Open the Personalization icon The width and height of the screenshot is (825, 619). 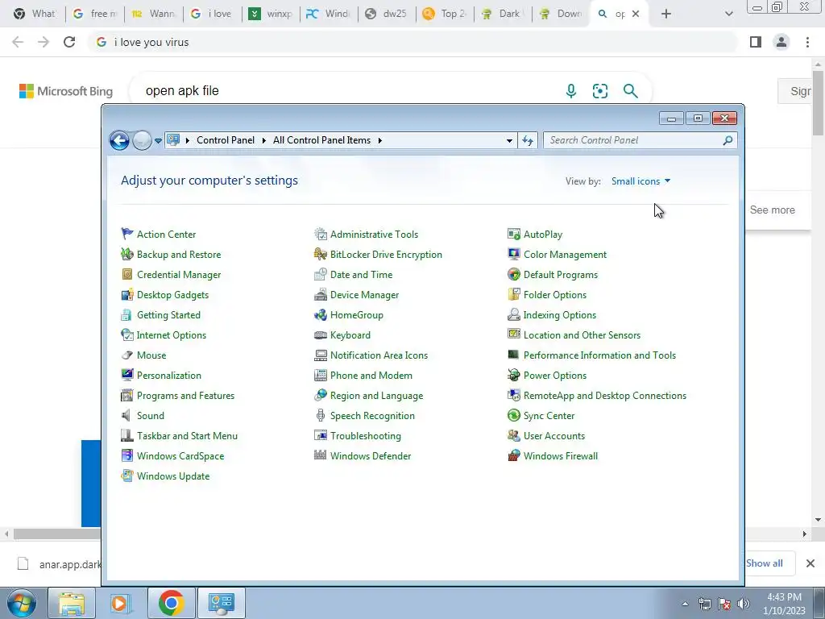[126, 376]
